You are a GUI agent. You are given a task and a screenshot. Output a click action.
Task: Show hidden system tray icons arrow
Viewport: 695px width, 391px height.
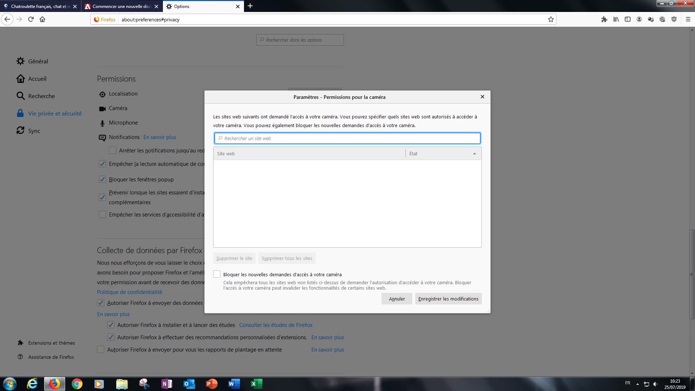(x=637, y=384)
